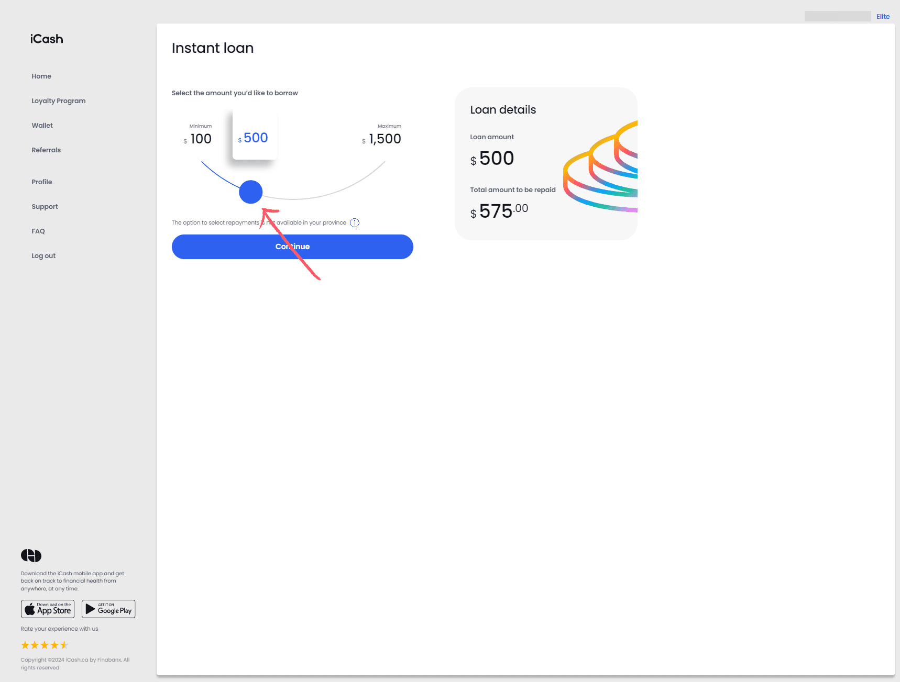Navigate to Referrals
This screenshot has width=900, height=682.
[x=46, y=150]
